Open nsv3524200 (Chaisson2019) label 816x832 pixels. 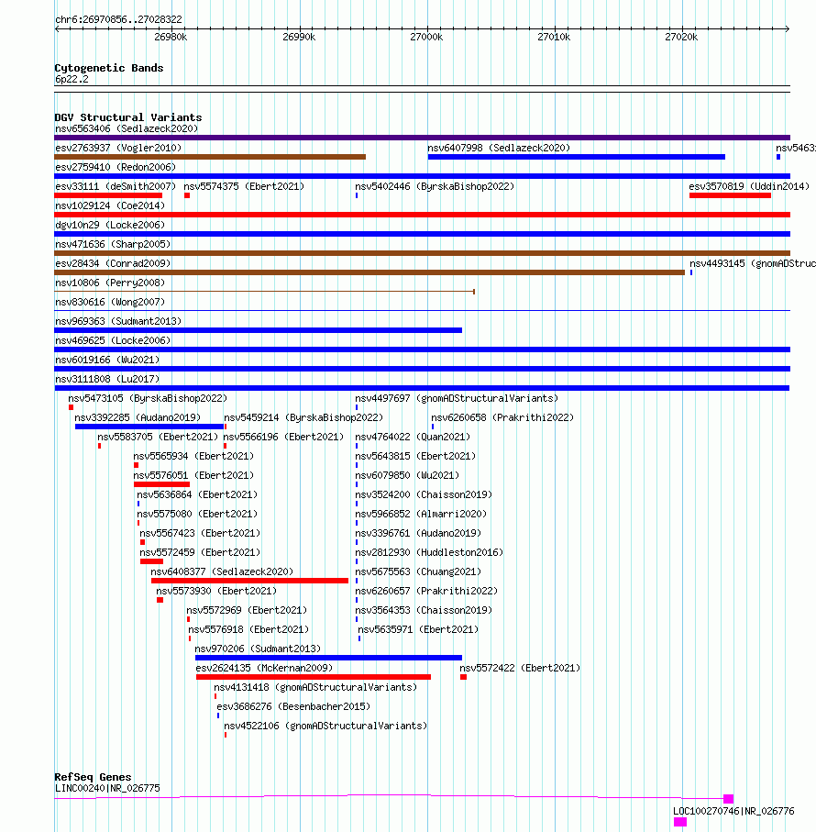(x=424, y=494)
